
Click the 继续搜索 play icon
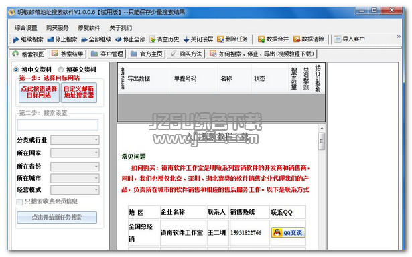click(x=16, y=39)
